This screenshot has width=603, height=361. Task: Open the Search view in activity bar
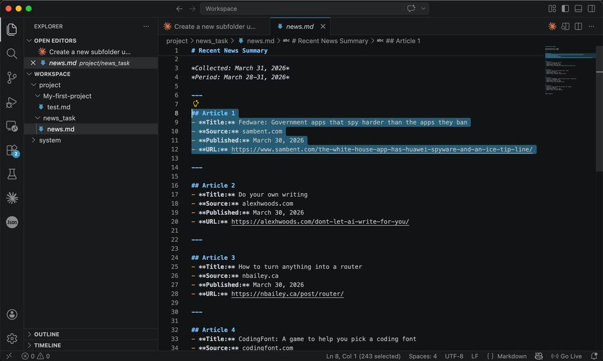coord(11,54)
